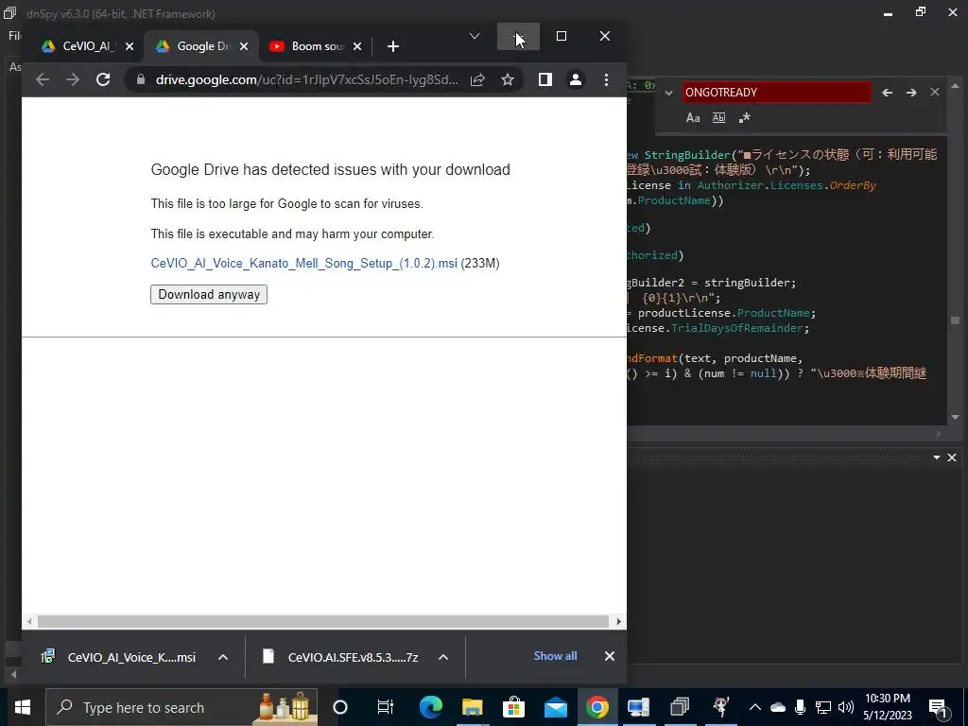Image resolution: width=968 pixels, height=726 pixels.
Task: Open dnSpy bottom panel options dropdown
Action: pos(937,458)
